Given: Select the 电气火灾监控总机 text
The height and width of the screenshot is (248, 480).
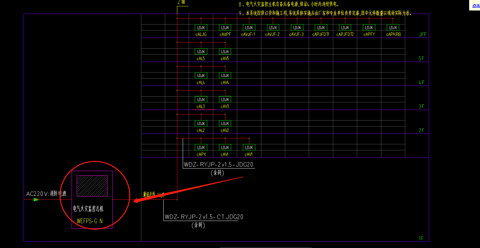Looking at the screenshot, I should (88, 209).
